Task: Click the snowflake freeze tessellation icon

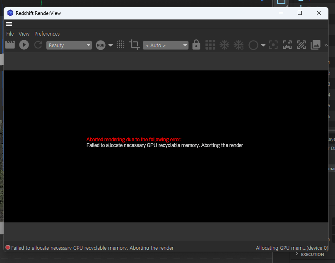Action: 224,45
